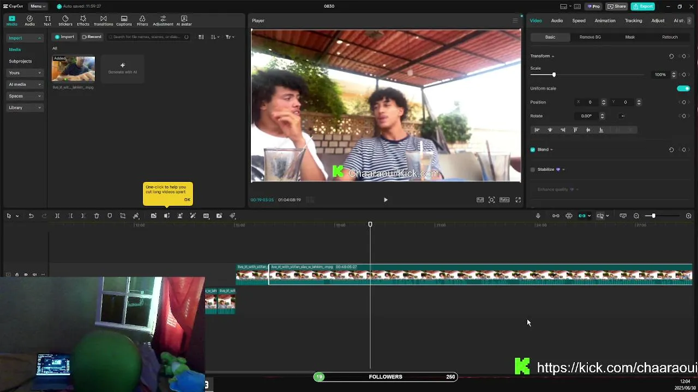Open the AI avatar panel icon
Screen dimensions: 698x392
coord(184,21)
